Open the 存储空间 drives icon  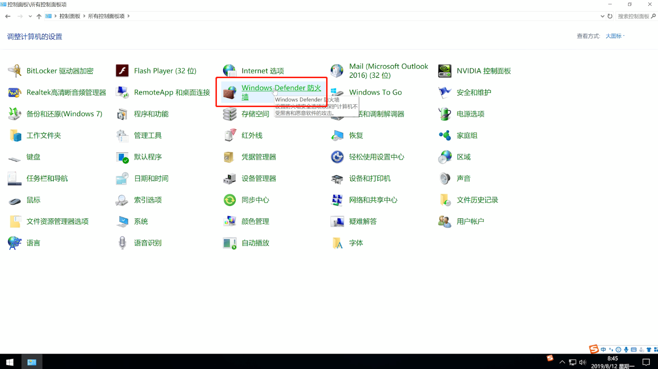[229, 114]
